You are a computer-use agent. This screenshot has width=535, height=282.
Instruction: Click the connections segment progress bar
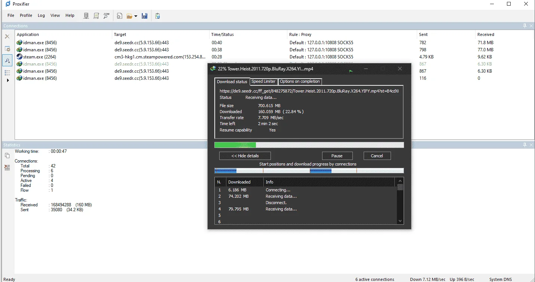point(309,170)
